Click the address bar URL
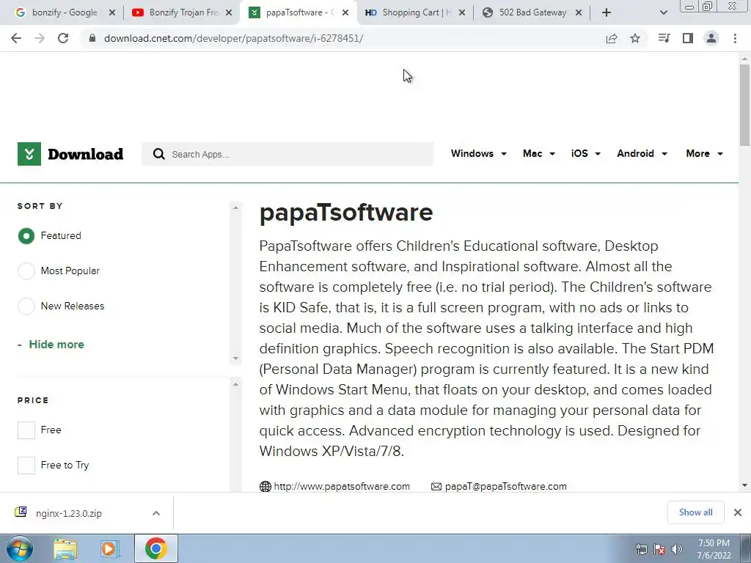The height and width of the screenshot is (563, 751). click(233, 38)
